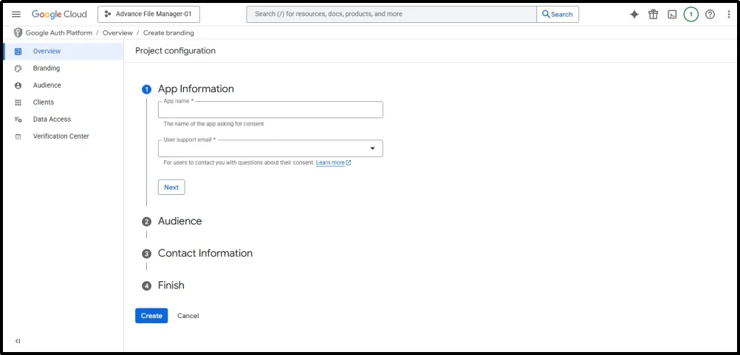
Task: Activate Cloud Shell terminal icon
Action: pos(672,14)
